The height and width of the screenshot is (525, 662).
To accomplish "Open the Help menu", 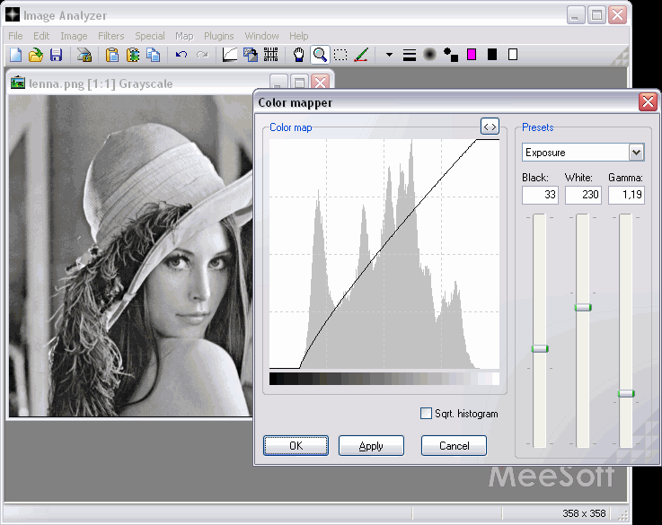I will (299, 36).
